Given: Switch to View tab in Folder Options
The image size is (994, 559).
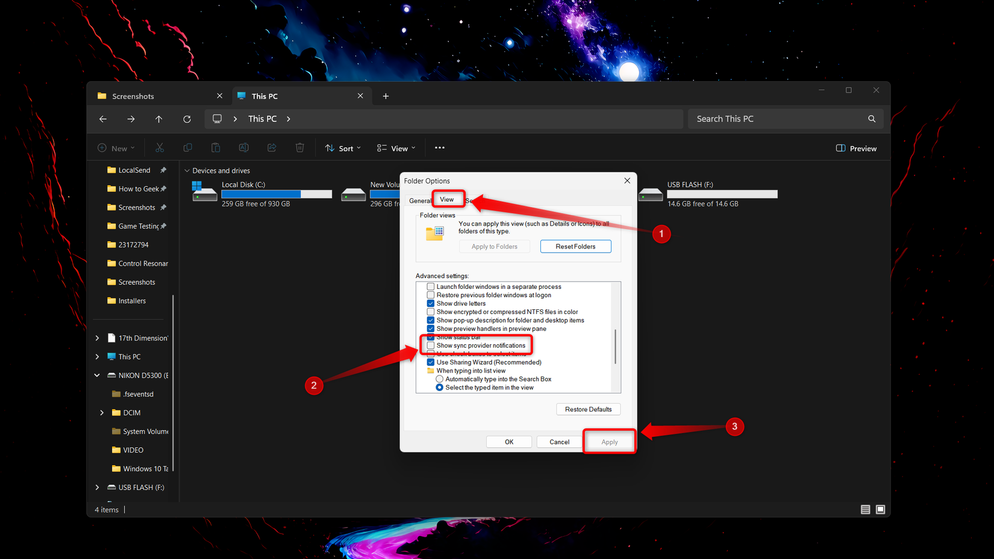Looking at the screenshot, I should pos(447,199).
